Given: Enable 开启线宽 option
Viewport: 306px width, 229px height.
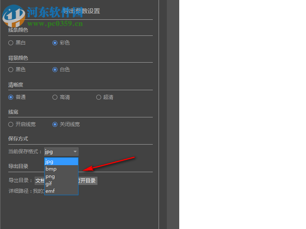Looking at the screenshot, I should (11, 124).
